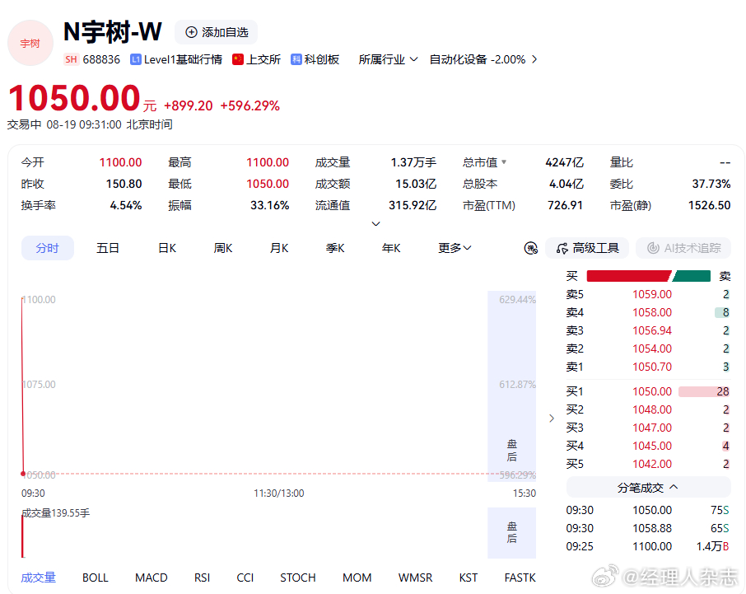Click the 成交额 value 15.03亿

click(415, 184)
